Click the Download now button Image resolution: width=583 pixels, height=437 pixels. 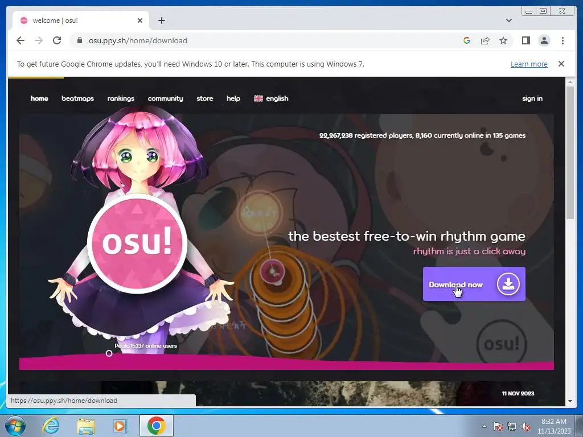(474, 285)
